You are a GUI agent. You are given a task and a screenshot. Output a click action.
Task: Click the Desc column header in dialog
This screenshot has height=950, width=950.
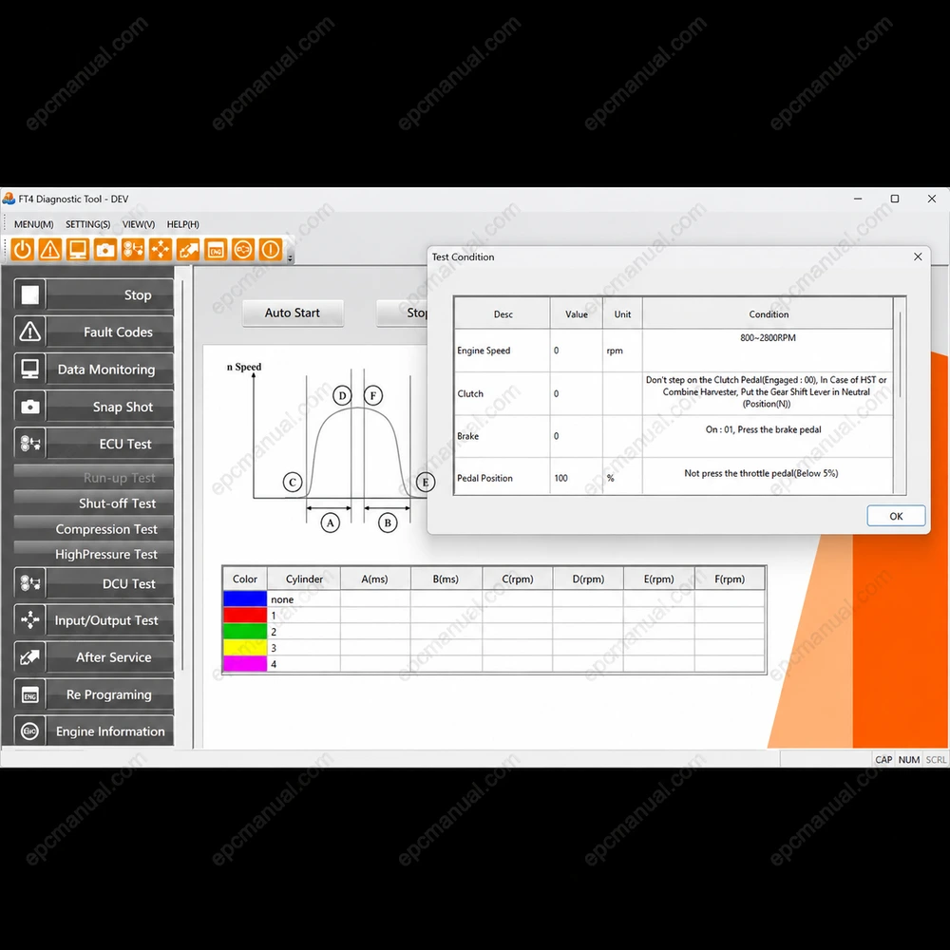pyautogui.click(x=503, y=313)
